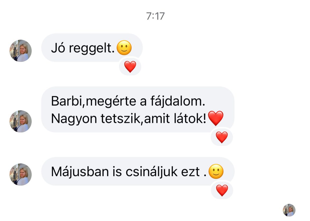Tap the heart reaction under "Nagyon tetszik" message

pyautogui.click(x=222, y=137)
